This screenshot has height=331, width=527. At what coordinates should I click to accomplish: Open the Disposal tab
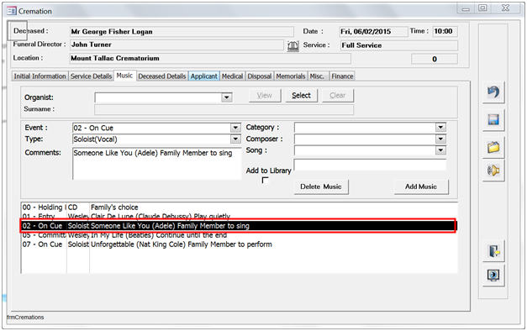tap(260, 76)
